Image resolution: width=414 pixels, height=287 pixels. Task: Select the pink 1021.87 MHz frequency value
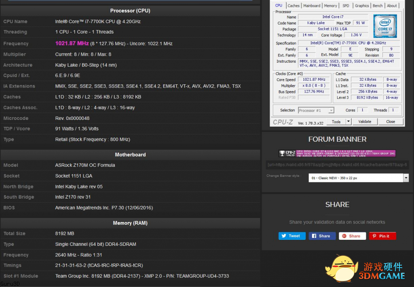[72, 43]
